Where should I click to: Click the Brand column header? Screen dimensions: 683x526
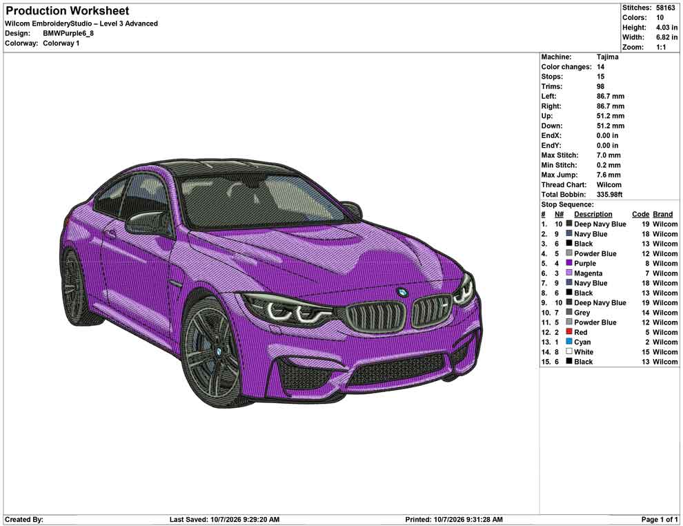(662, 214)
